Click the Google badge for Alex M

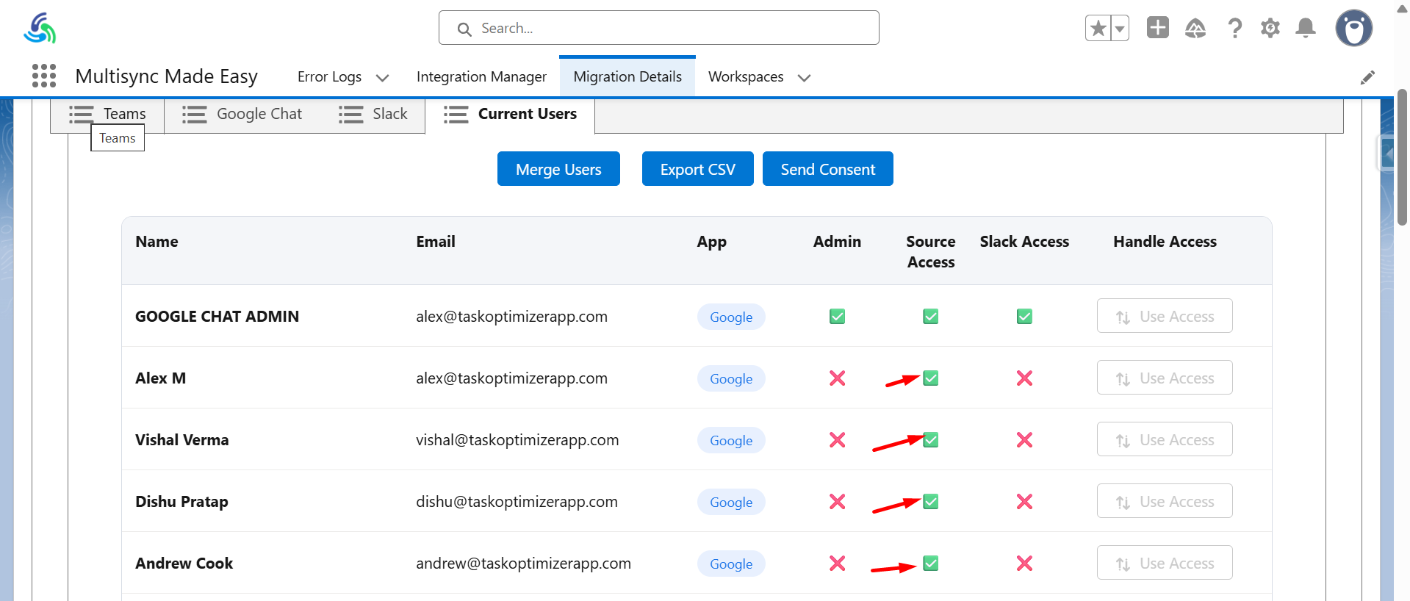tap(731, 378)
